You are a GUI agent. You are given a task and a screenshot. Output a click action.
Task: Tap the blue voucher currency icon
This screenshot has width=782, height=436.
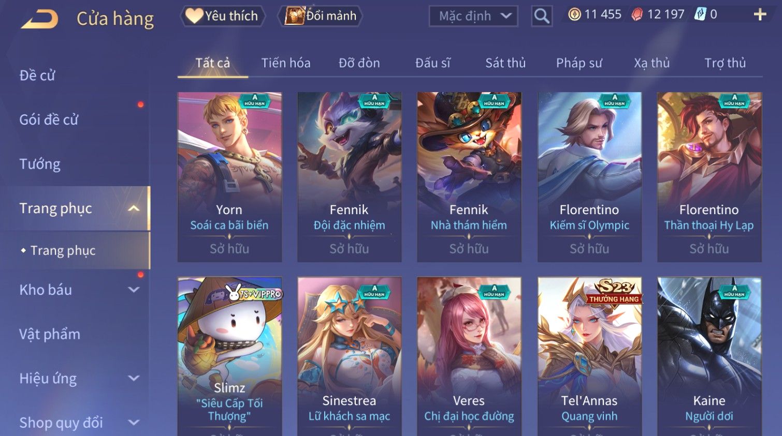pos(700,14)
